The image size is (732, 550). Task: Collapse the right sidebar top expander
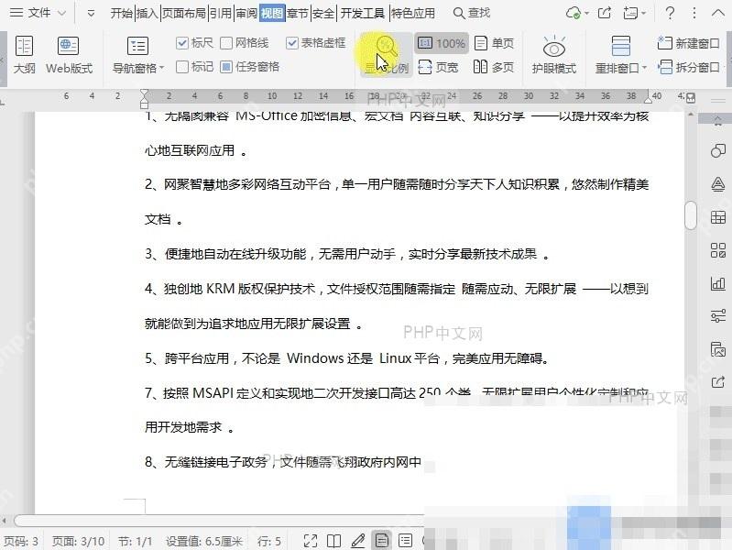pyautogui.click(x=718, y=122)
